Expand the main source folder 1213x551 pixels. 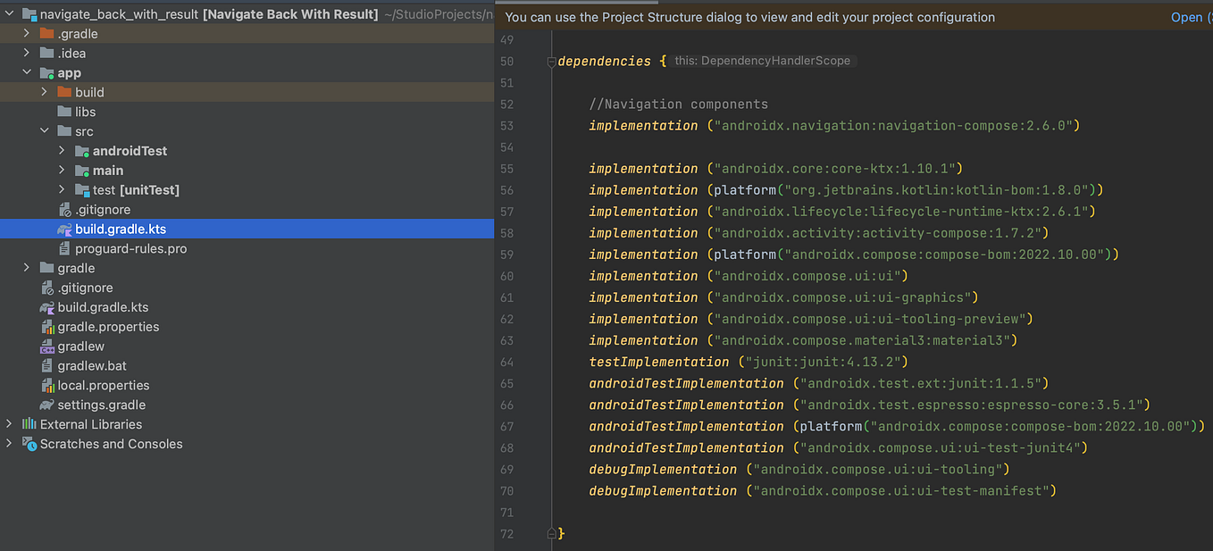62,171
